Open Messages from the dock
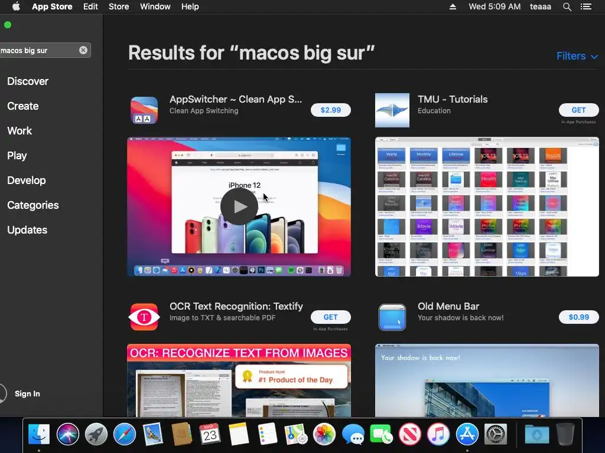605x453 pixels. pyautogui.click(x=353, y=434)
